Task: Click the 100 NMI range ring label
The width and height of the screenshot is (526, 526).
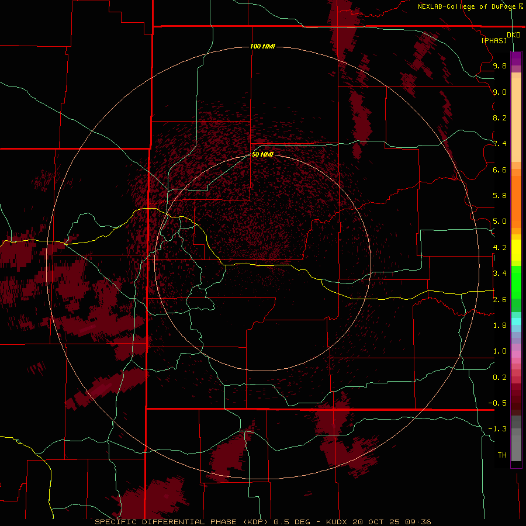Action: tap(262, 46)
